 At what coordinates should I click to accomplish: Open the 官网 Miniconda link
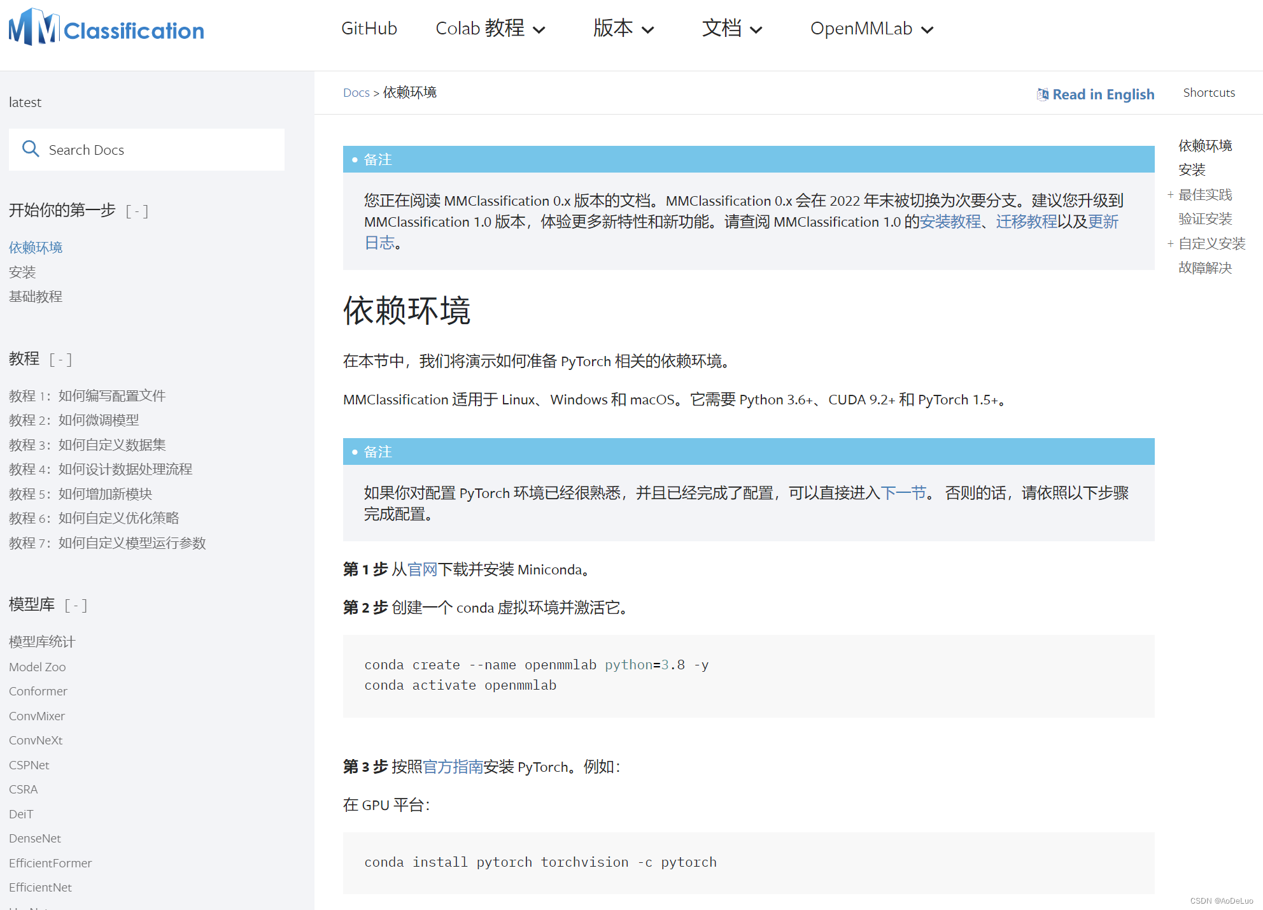click(422, 569)
